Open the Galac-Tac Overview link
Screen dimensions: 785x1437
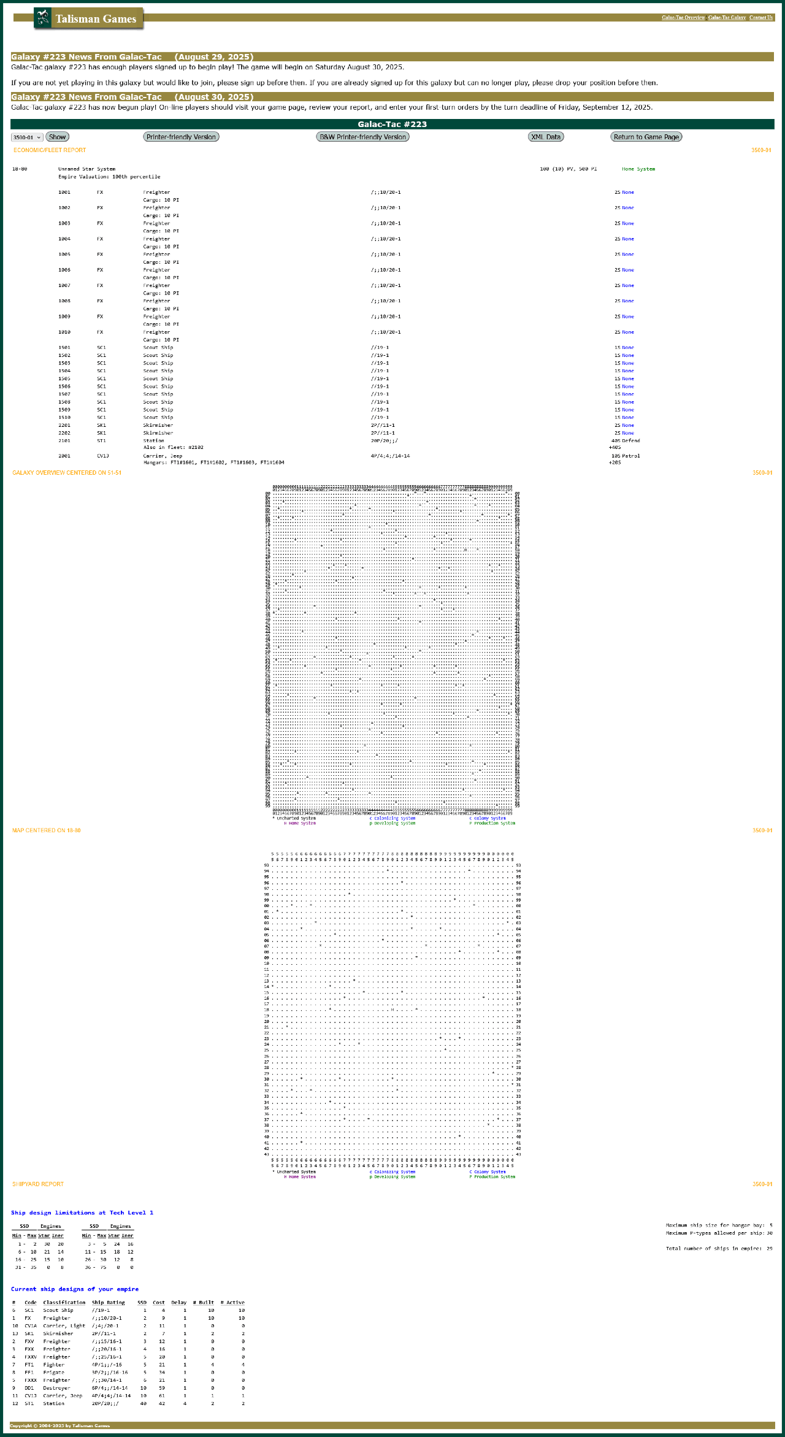pos(683,18)
